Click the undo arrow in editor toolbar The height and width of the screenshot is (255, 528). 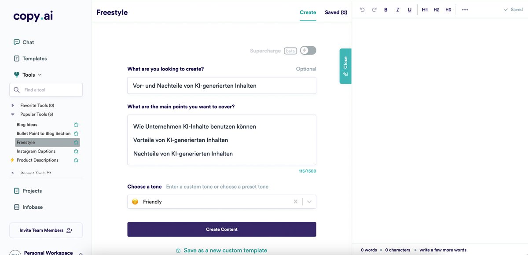tap(362, 10)
